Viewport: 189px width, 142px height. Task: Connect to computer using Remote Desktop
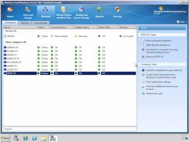point(162,51)
